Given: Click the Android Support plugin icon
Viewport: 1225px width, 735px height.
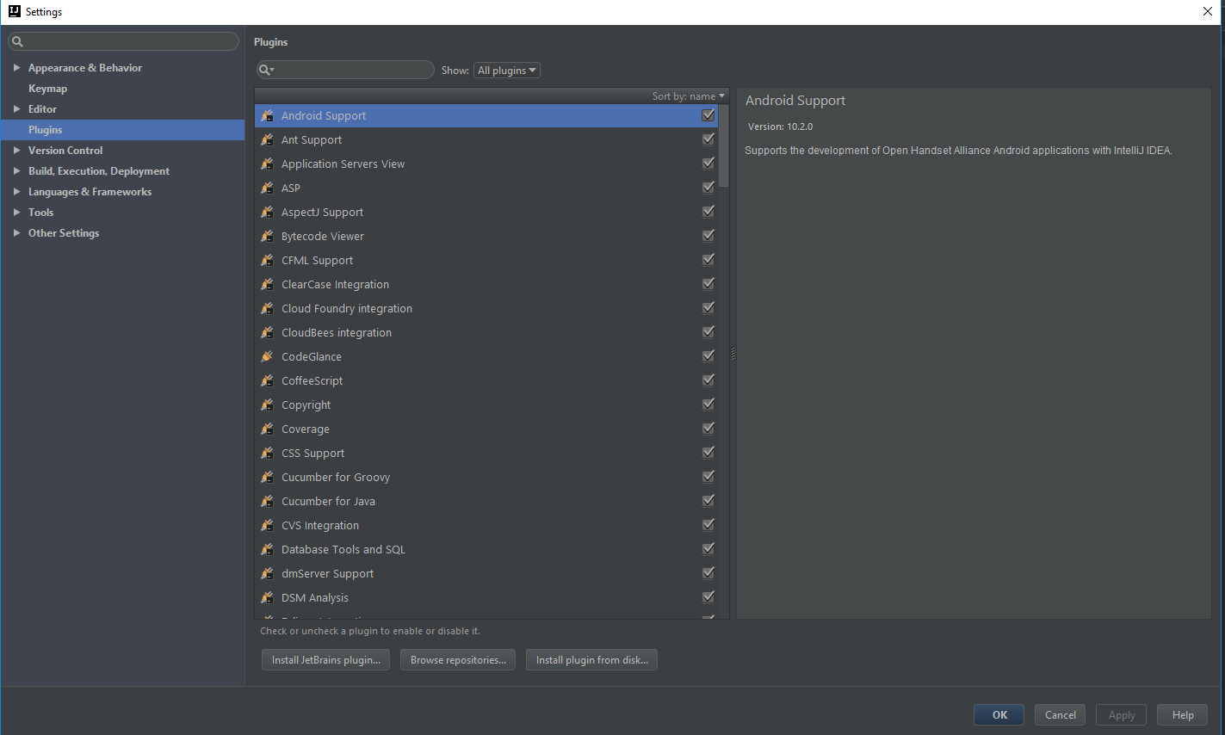Looking at the screenshot, I should coord(268,115).
